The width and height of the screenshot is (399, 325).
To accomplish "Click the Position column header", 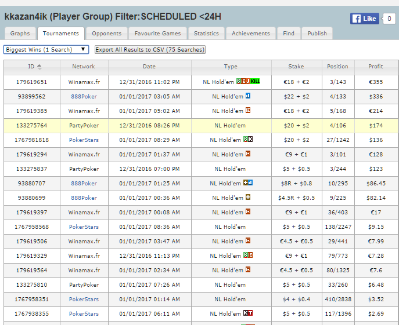I will coord(337,67).
